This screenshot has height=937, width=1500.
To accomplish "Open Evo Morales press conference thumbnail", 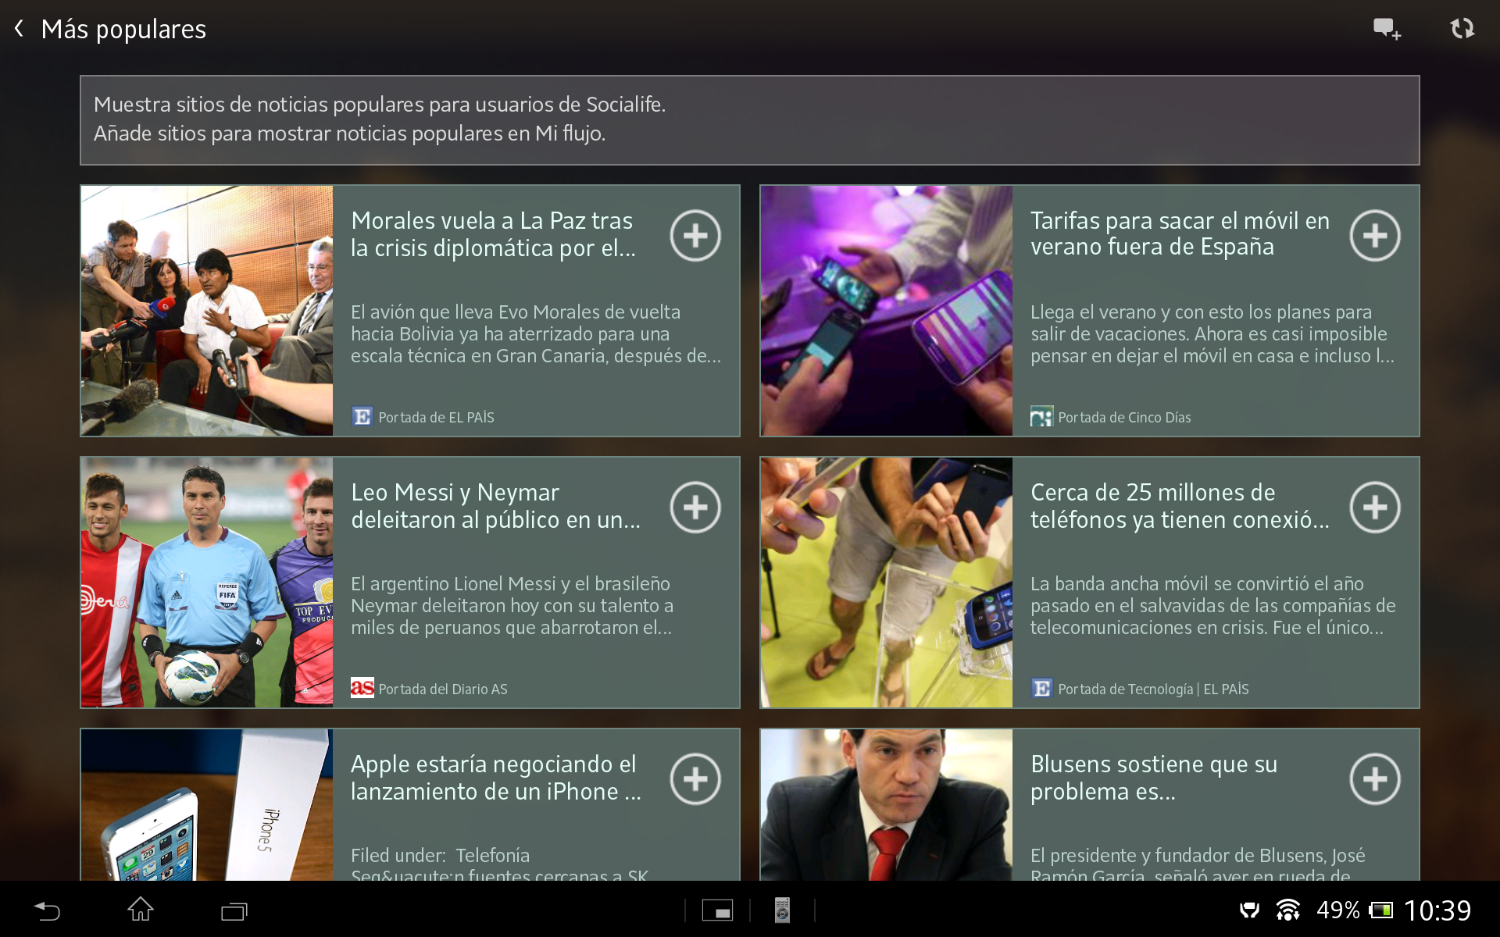I will click(x=207, y=311).
